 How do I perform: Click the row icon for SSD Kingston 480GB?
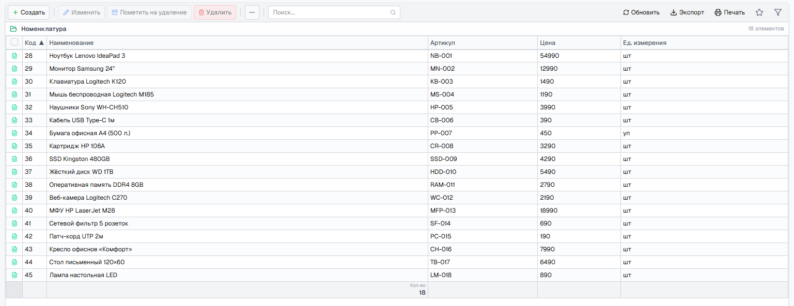[x=14, y=159]
